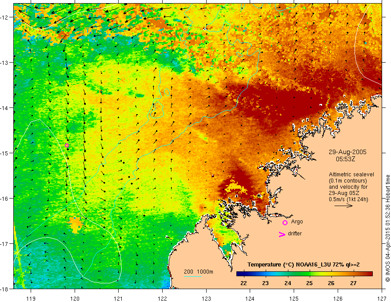Click the colorbar value 24
The width and height of the screenshot is (391, 302).
[287, 283]
